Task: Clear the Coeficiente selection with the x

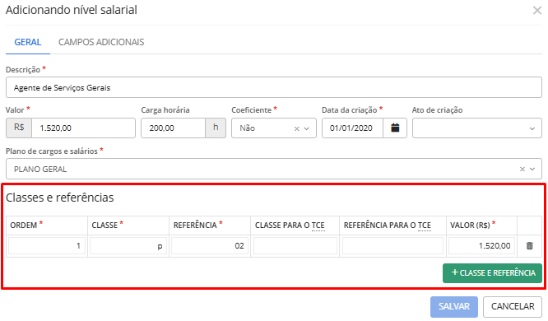Action: (297, 128)
